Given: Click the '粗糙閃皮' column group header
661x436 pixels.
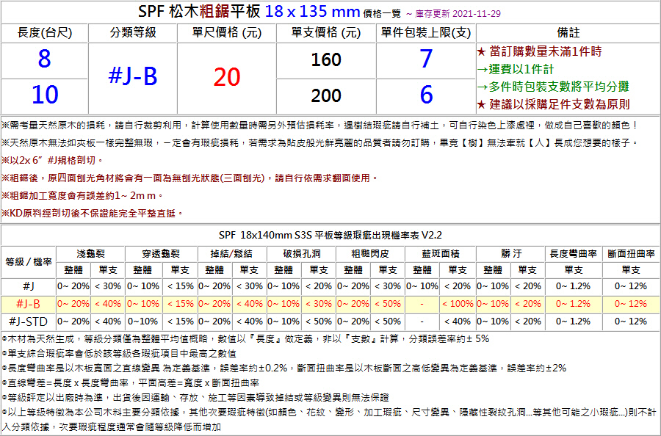Looking at the screenshot, I should (x=370, y=253).
